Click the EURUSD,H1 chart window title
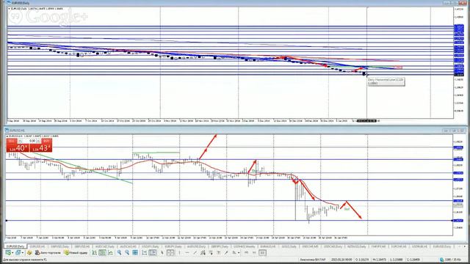The width and height of the screenshot is (470, 264). tap(17, 131)
